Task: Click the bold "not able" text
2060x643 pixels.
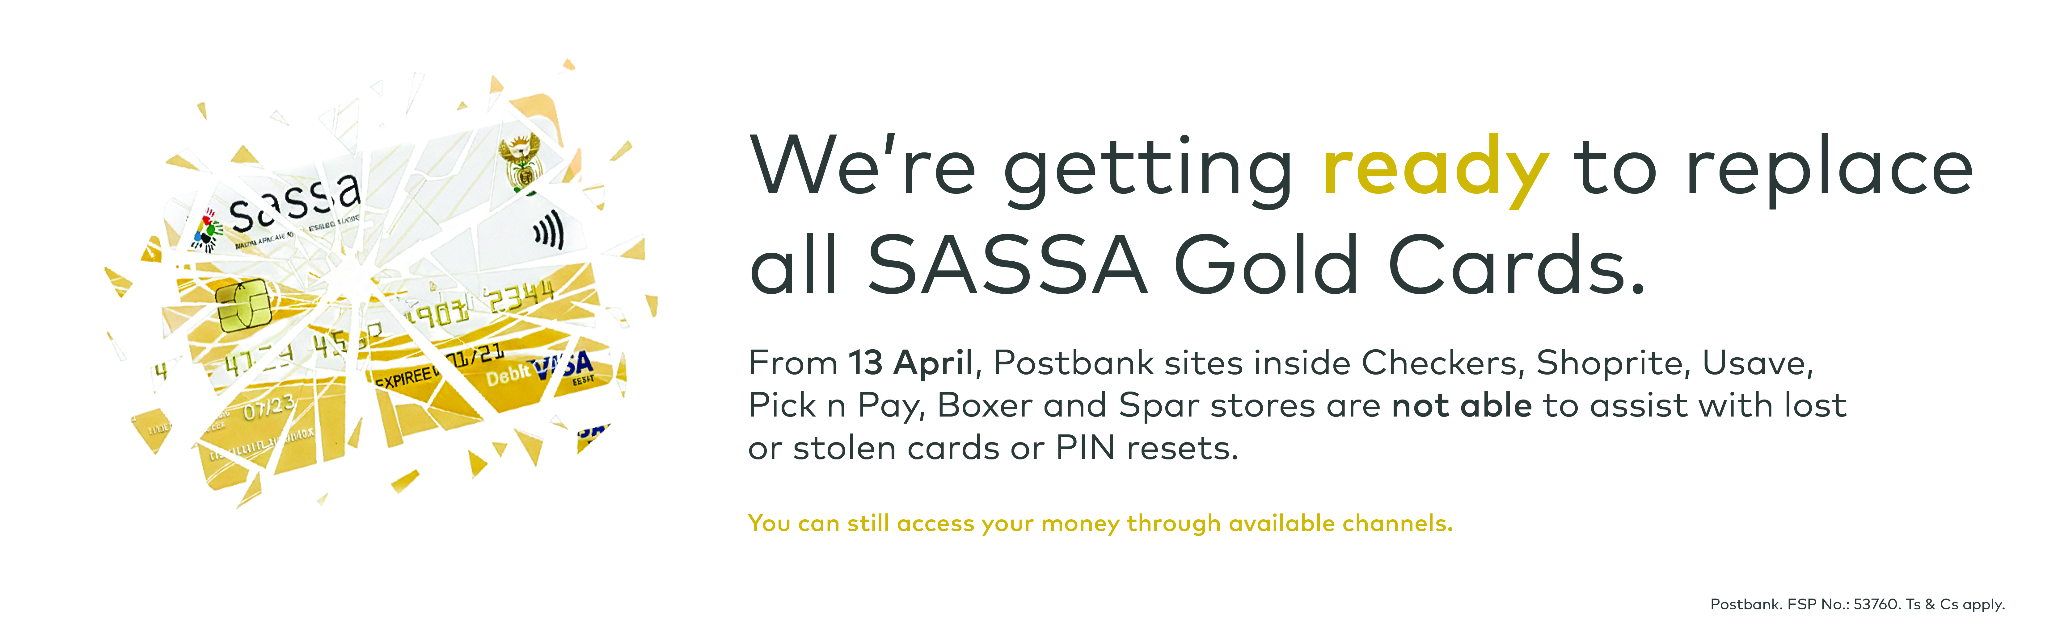Action: (1461, 406)
